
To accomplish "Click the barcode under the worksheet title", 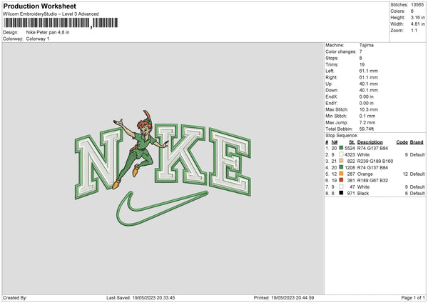I will coord(61,23).
